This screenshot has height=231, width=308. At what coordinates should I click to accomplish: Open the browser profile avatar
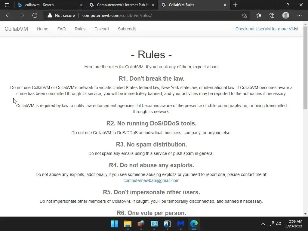click(x=286, y=15)
